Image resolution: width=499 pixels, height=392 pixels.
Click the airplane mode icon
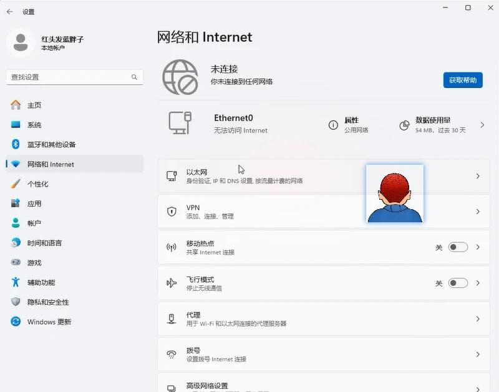coord(172,283)
